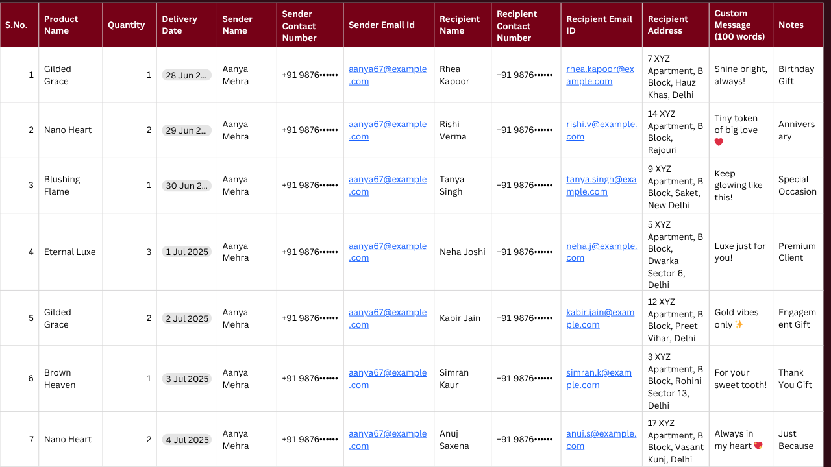Open sender email link in Blushing Flame row
The image size is (831, 467).
pos(388,185)
